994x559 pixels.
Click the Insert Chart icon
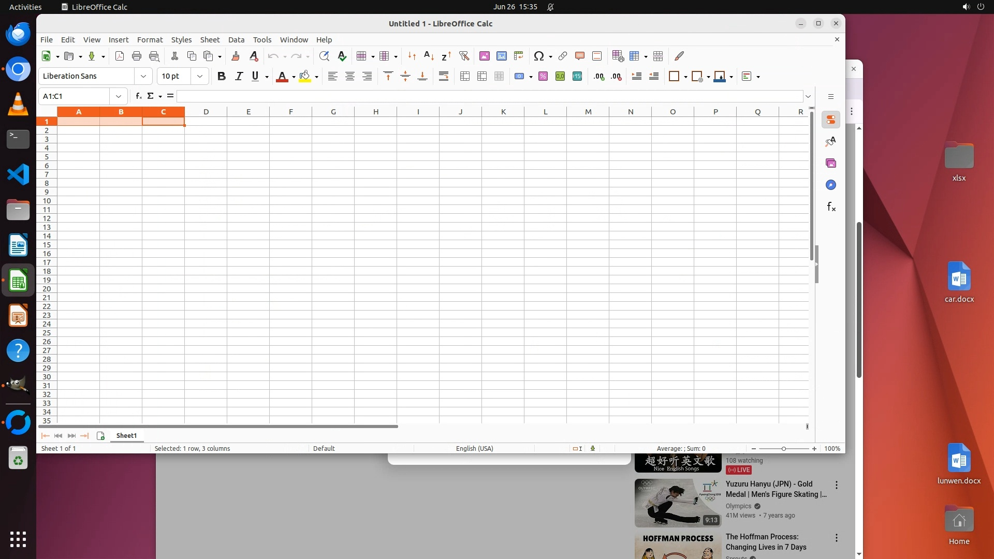tap(501, 56)
